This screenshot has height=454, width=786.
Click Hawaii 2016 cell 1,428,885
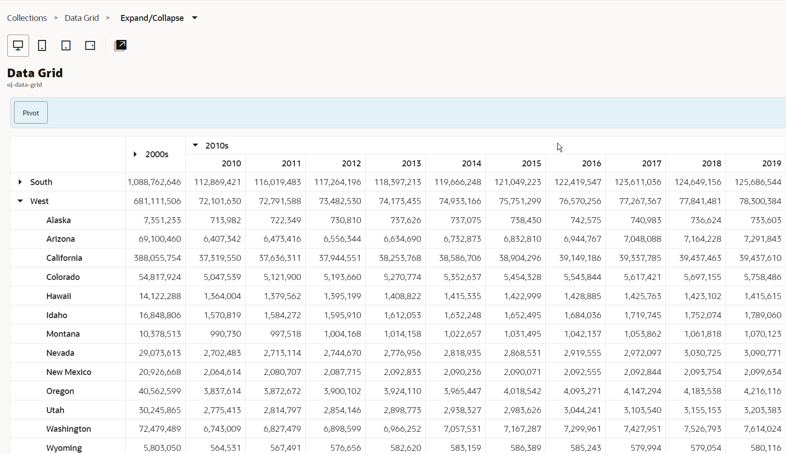(576, 296)
